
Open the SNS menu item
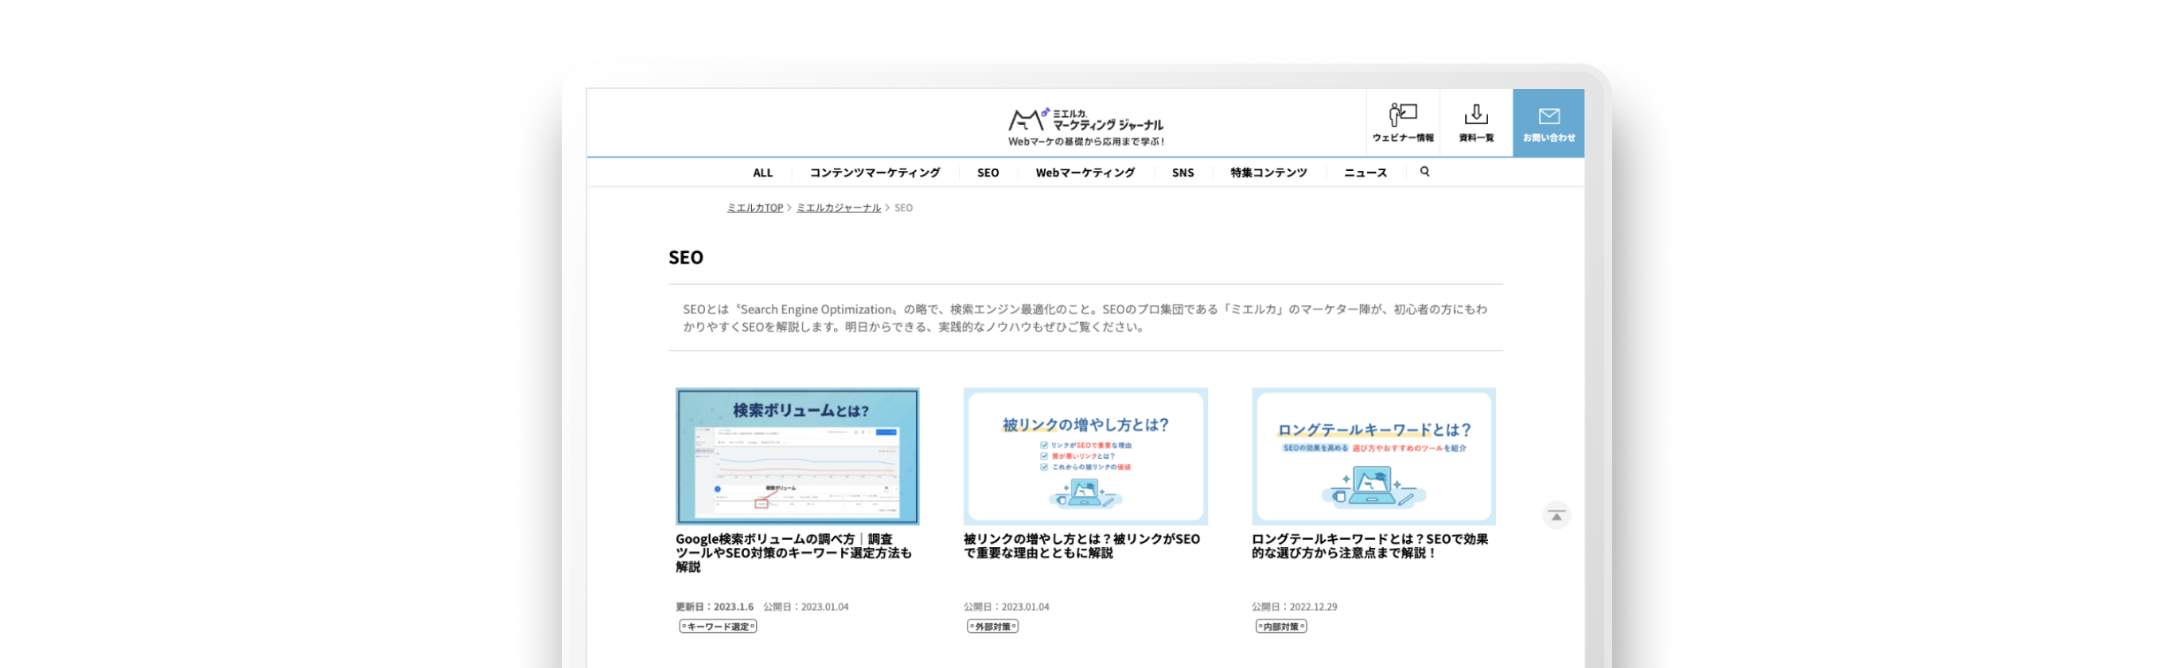click(x=1182, y=173)
